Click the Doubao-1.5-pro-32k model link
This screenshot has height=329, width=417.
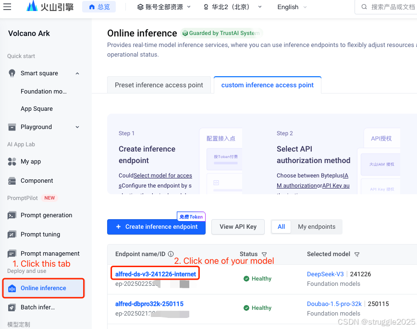[x=334, y=304]
